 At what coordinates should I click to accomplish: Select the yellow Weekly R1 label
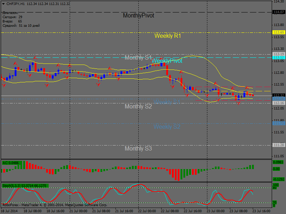168,36
